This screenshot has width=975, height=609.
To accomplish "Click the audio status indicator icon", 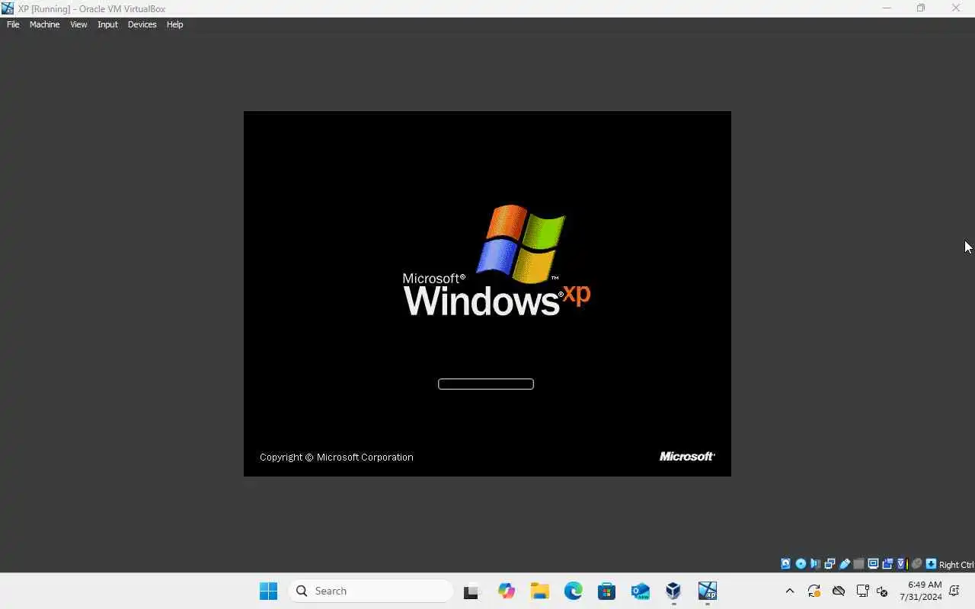I will pyautogui.click(x=815, y=564).
